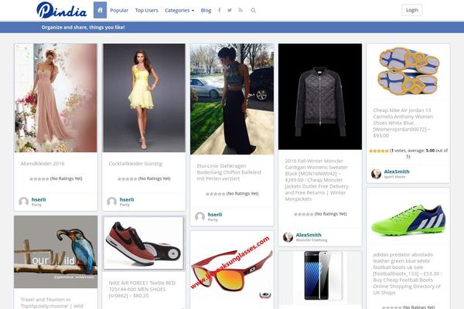464x309 pixels.
Task: Open Party board under Abendkleider 2016
Action: click(36, 205)
